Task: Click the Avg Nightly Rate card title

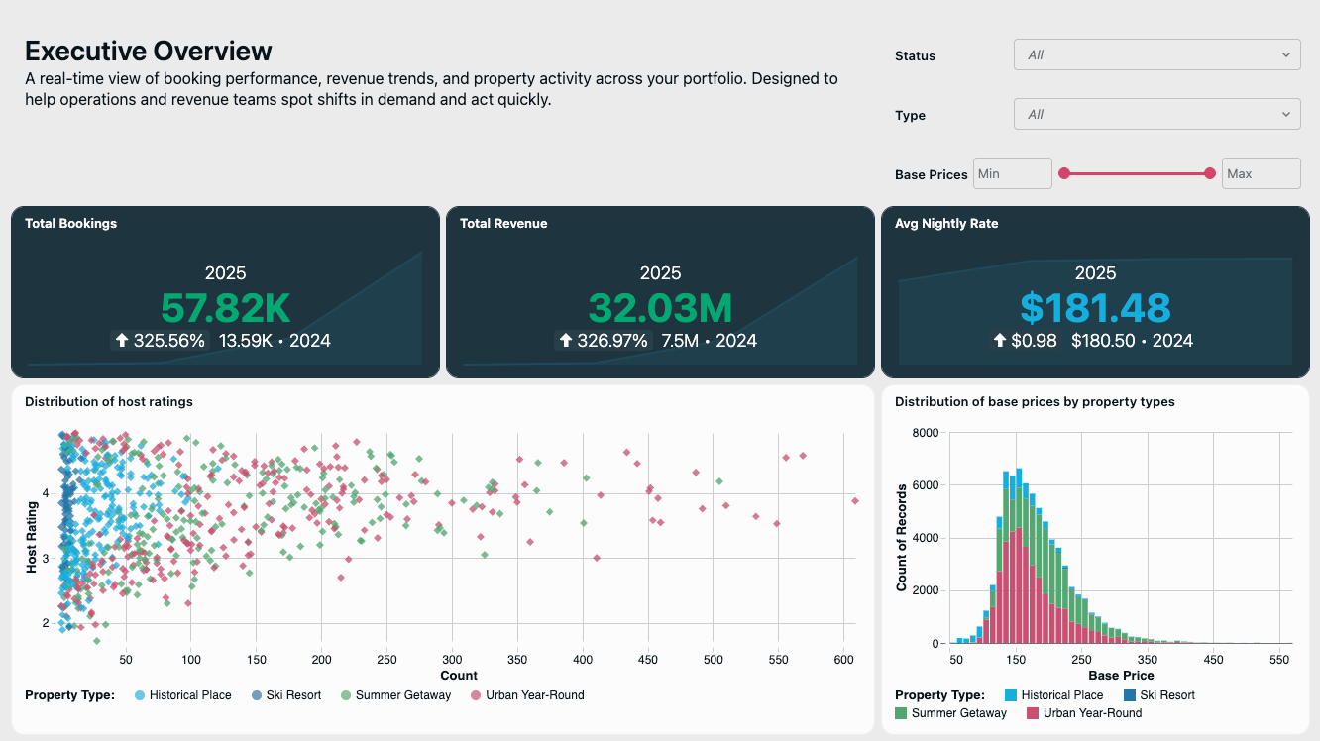Action: pos(946,224)
